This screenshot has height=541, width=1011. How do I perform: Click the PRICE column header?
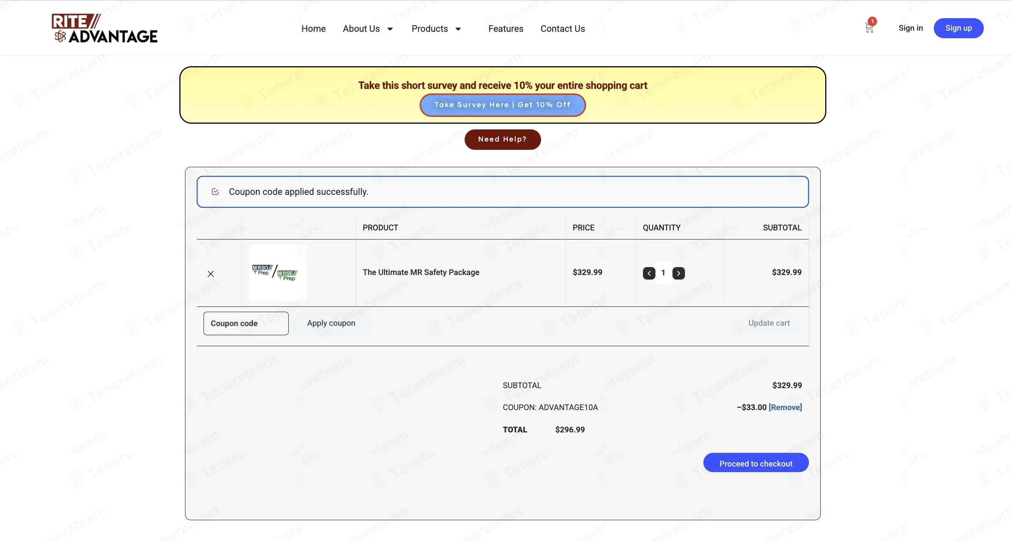point(583,227)
